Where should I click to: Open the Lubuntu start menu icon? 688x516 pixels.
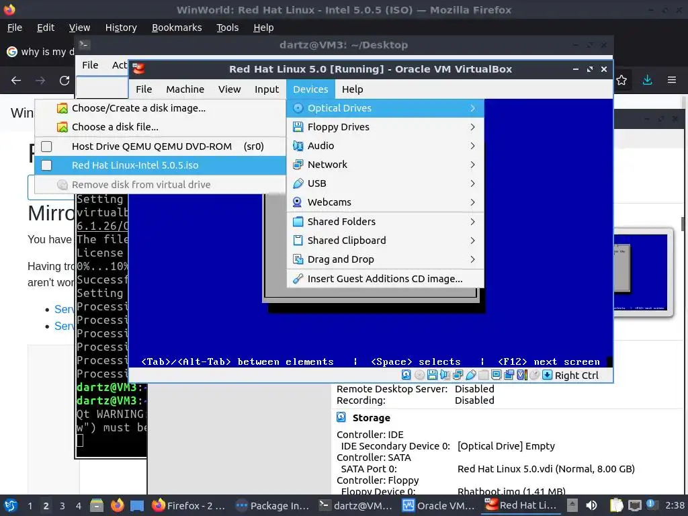[x=11, y=505]
